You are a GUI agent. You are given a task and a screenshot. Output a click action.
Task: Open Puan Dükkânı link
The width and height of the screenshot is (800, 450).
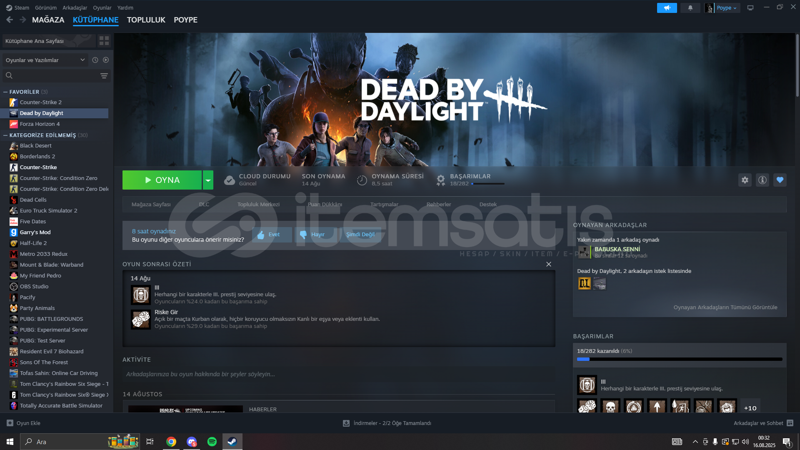325,204
